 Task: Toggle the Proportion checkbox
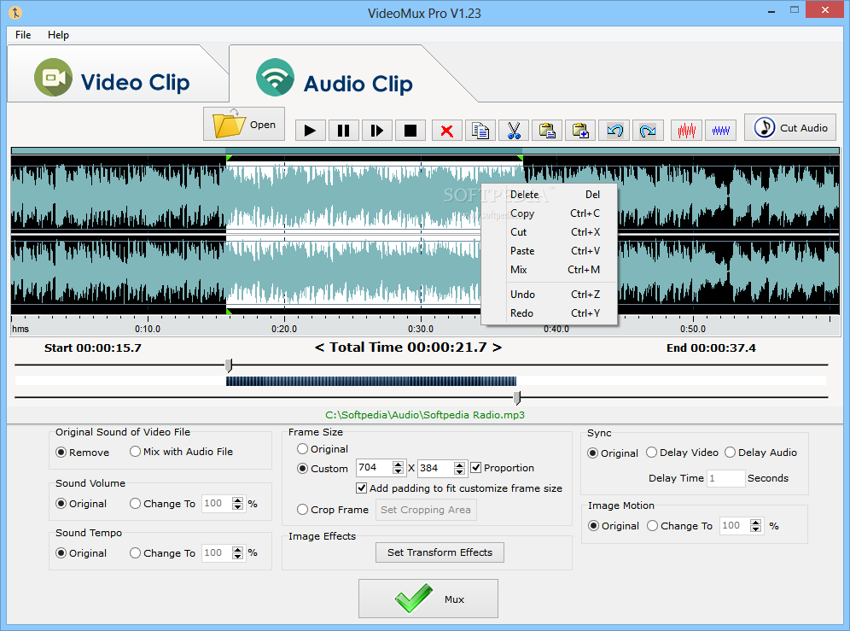click(x=476, y=468)
